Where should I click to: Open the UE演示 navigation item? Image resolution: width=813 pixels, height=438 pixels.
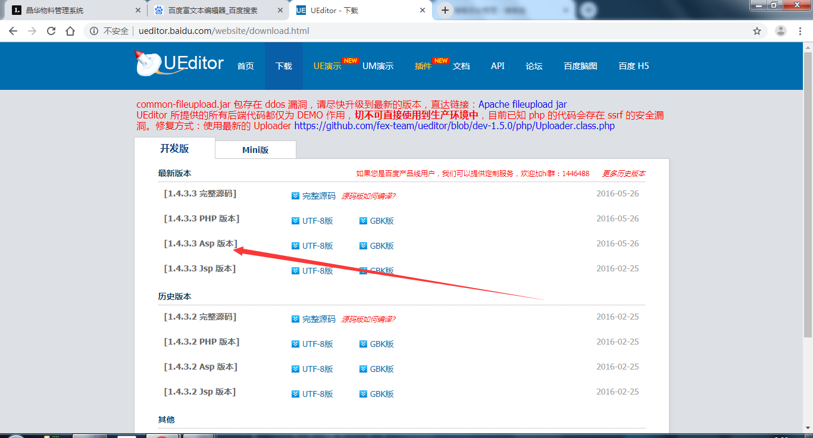[327, 66]
